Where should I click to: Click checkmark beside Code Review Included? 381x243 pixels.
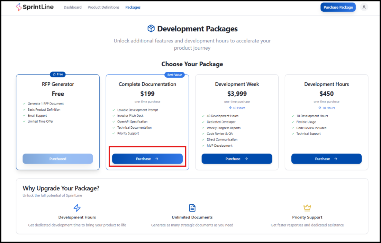(x=293, y=128)
